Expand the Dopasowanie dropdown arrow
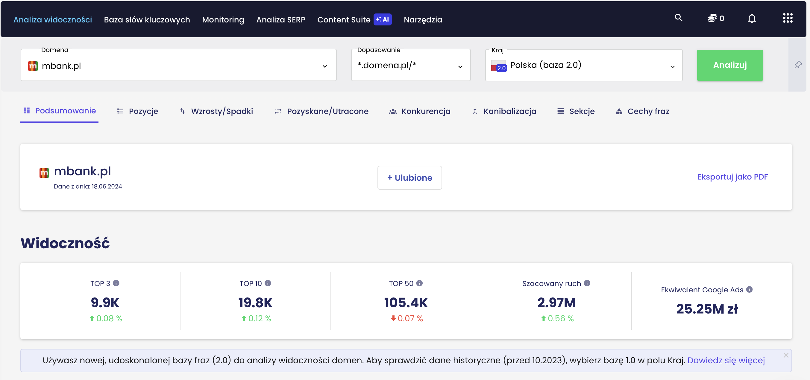810x380 pixels. tap(460, 67)
